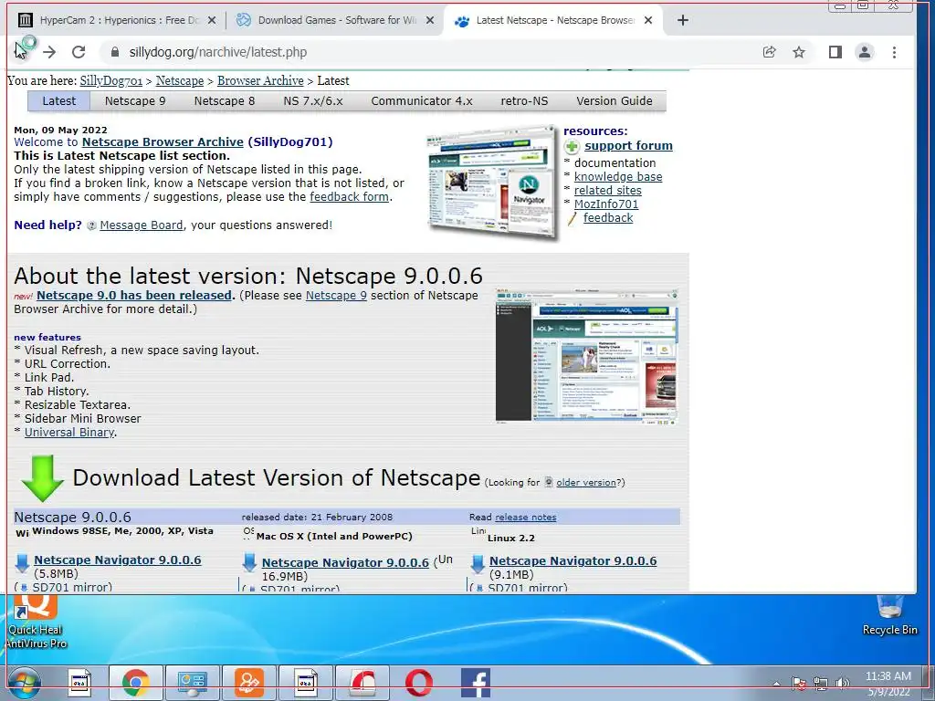Open the Netscape 9 navigation tab
Viewport: 935px width, 701px height.
pyautogui.click(x=135, y=100)
